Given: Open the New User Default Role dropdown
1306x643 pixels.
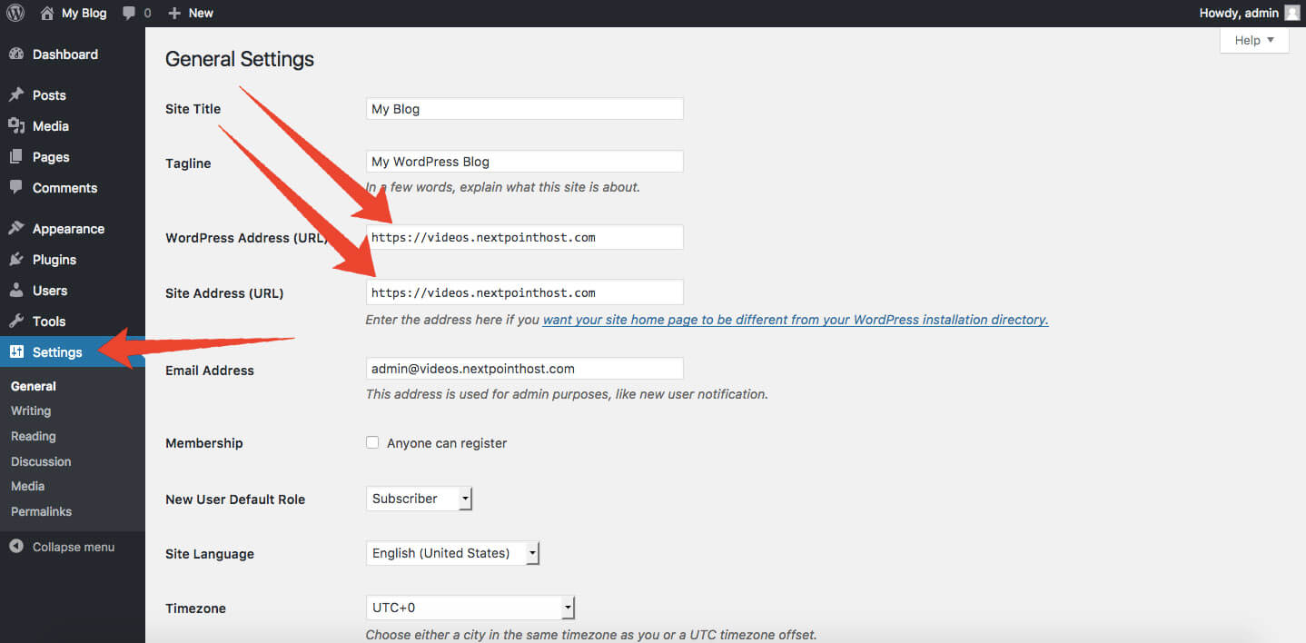Looking at the screenshot, I should click(420, 499).
